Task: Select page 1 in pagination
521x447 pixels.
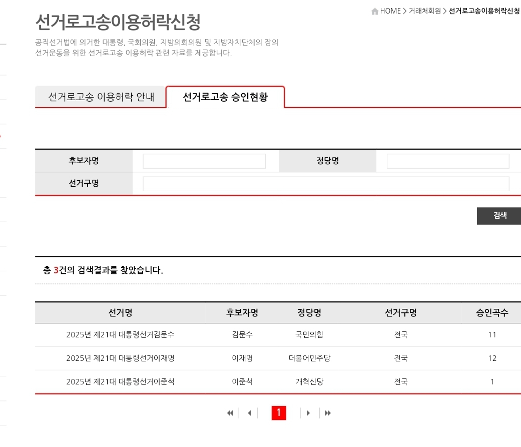Action: coord(279,413)
